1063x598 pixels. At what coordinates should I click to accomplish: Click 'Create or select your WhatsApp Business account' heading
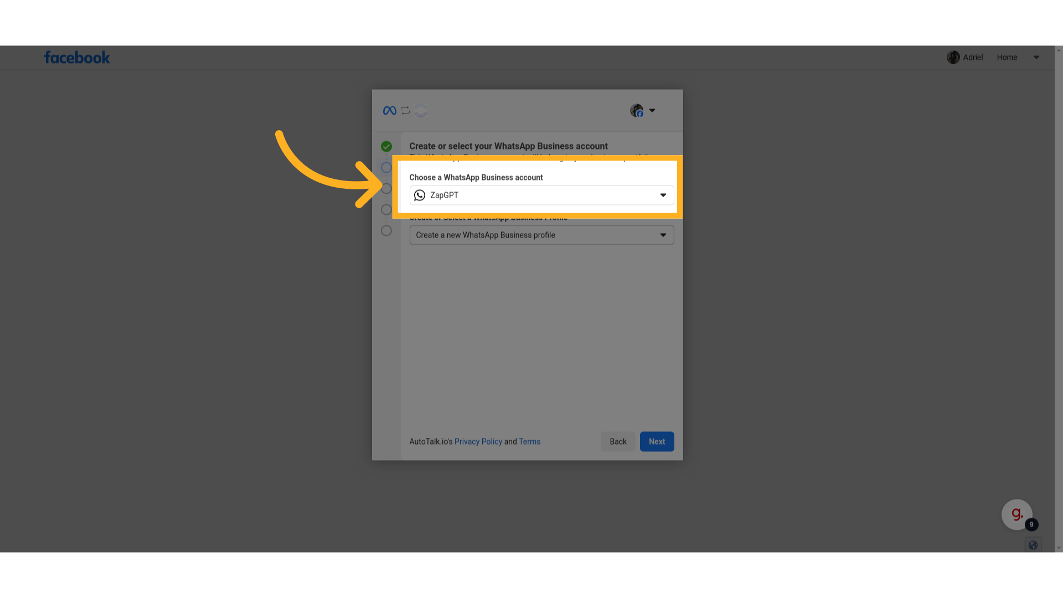508,146
